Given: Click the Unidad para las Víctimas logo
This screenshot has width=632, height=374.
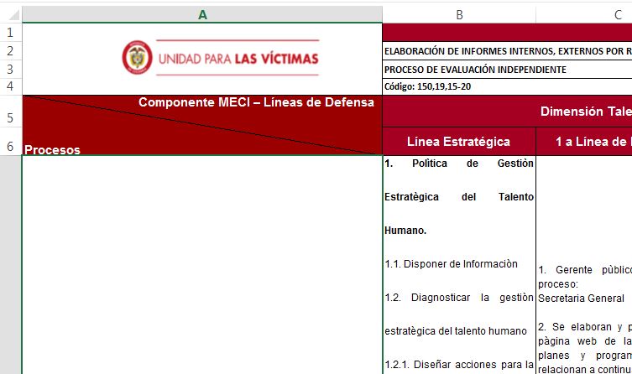Looking at the screenshot, I should coord(221,58).
